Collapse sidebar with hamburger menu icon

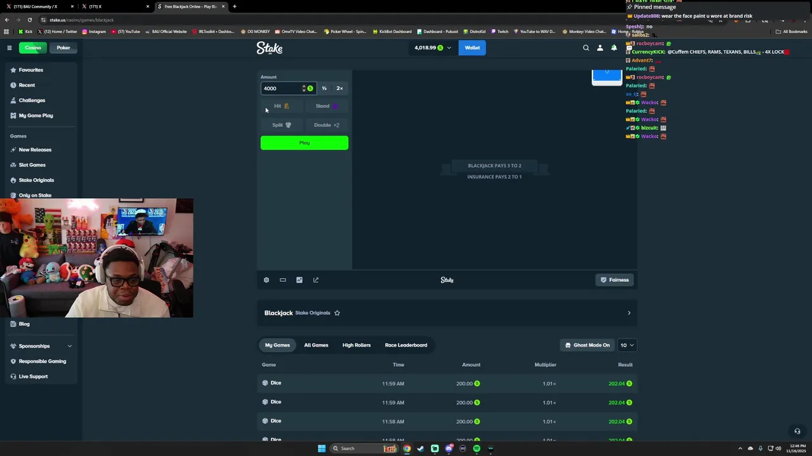click(x=10, y=47)
